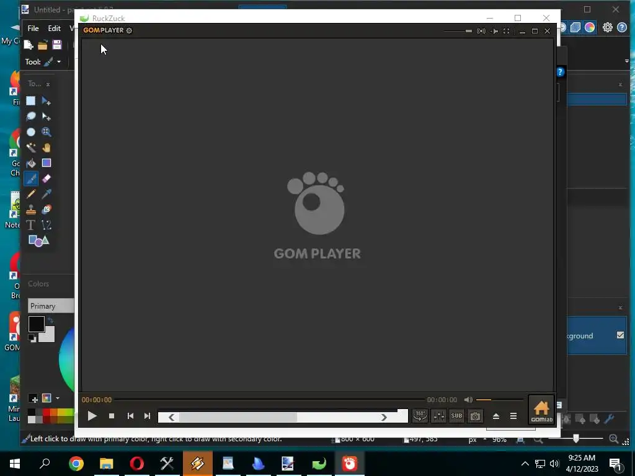Viewport: 635px width, 476px height.
Task: Select the Shapes tool
Action: click(38, 241)
